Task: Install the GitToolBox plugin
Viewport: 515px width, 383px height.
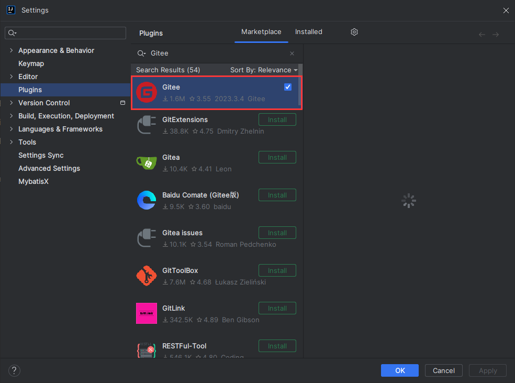Action: tap(277, 270)
